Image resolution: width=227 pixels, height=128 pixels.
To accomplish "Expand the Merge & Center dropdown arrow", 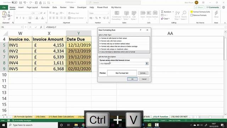I will (85, 18).
